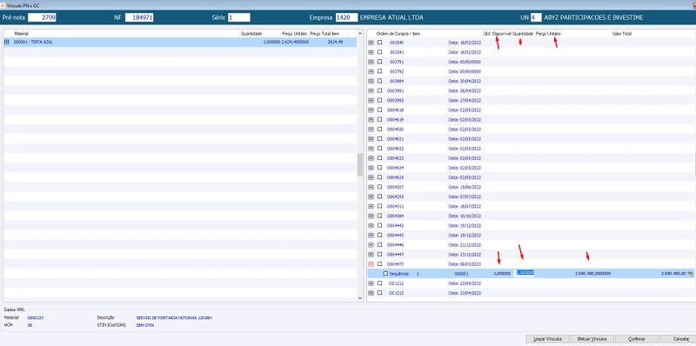Click the icon at end of Sequência row

tap(690, 274)
